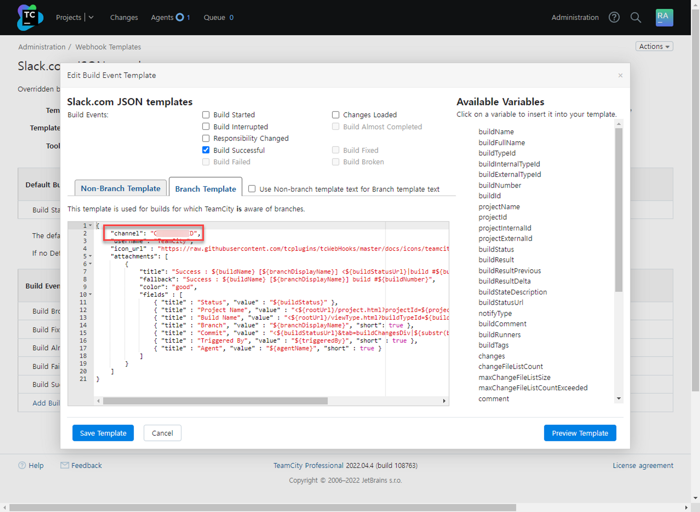The width and height of the screenshot is (700, 512).
Task: Insert projectName variable
Action: [x=499, y=206]
